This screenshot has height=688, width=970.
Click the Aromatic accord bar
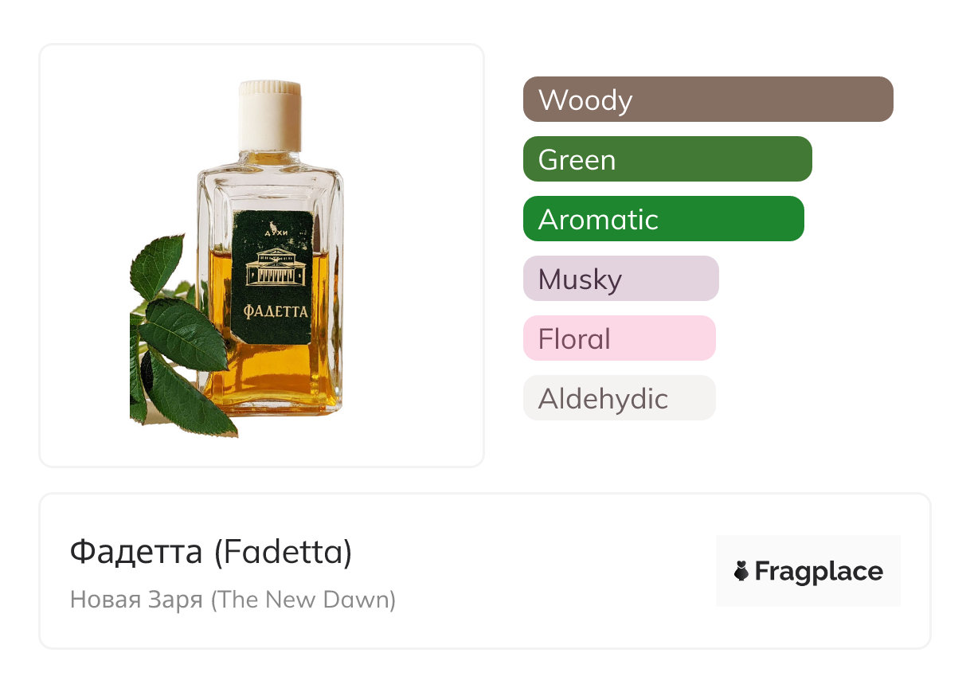coord(663,219)
